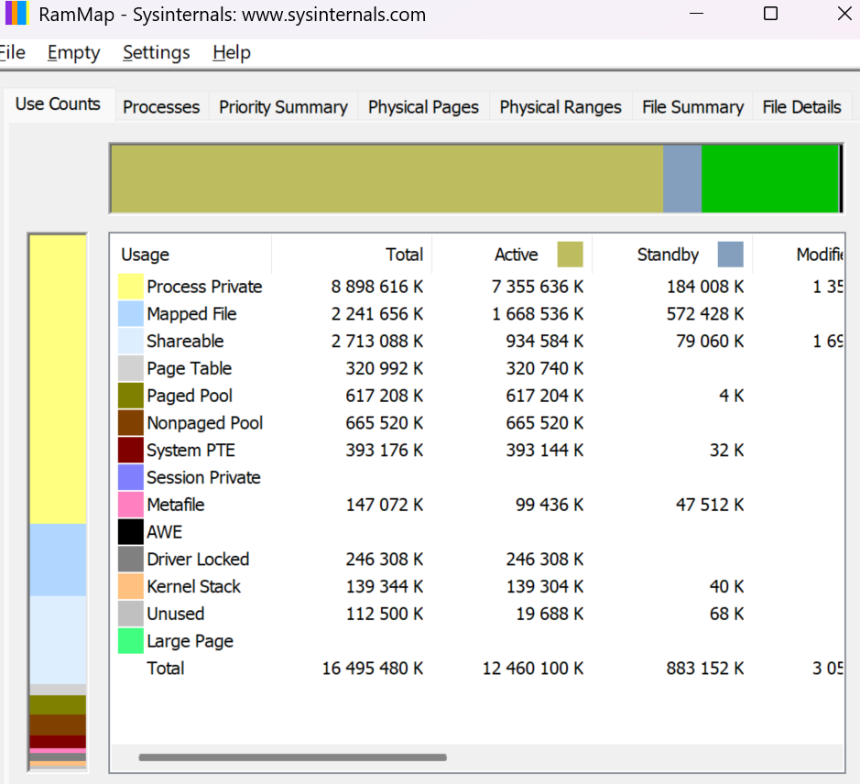Click the brown Nonpaged Pool swatch

131,423
